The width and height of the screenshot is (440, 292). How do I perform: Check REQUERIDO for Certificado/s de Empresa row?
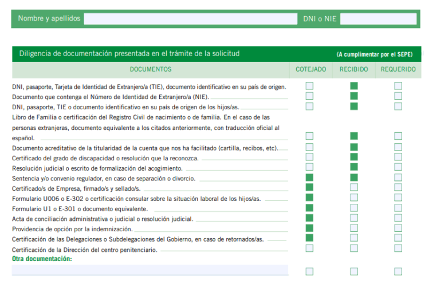(398, 187)
